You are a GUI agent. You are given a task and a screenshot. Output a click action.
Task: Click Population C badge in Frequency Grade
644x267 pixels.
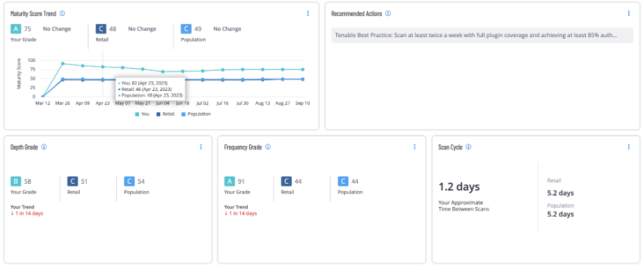click(x=343, y=181)
